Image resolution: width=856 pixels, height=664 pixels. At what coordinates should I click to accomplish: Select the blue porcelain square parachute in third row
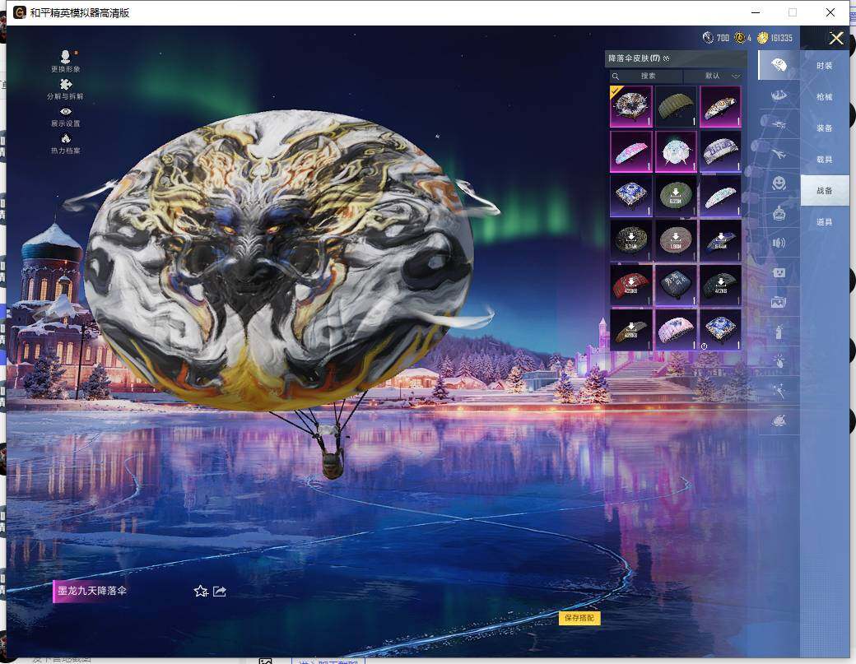pos(631,196)
